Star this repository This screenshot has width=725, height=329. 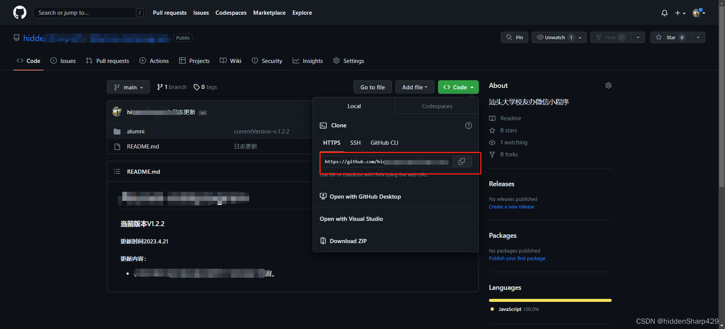(x=671, y=37)
